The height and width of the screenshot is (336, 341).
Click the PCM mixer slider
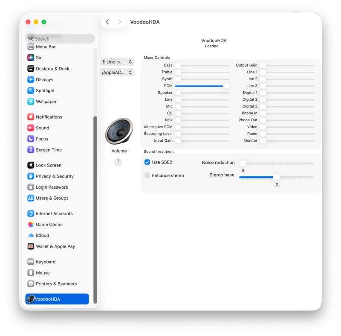click(x=202, y=86)
